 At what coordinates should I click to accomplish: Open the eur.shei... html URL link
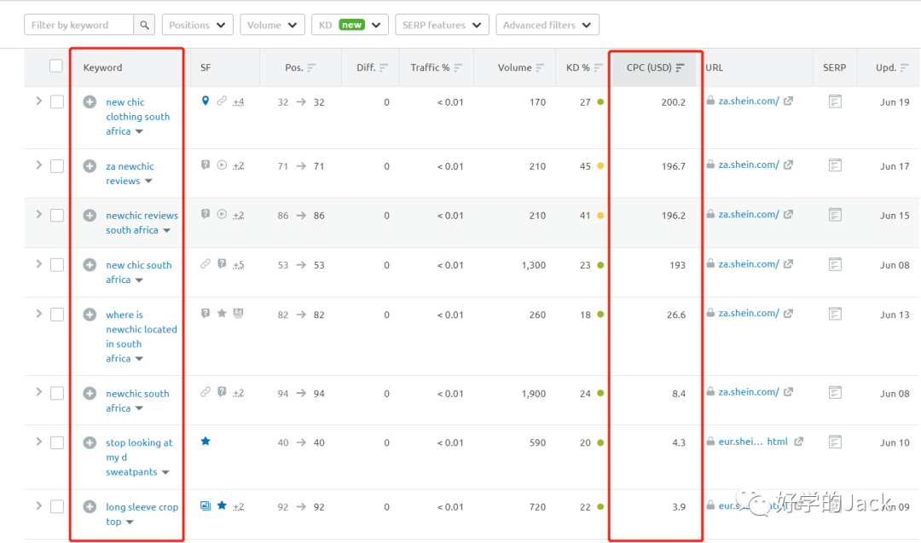click(x=753, y=442)
